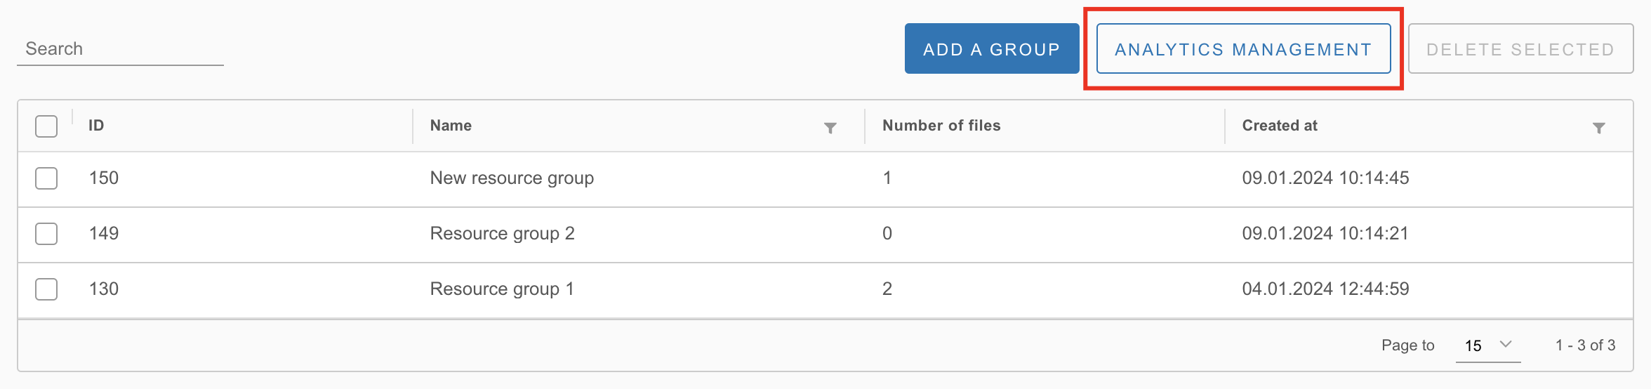Check the box for row ID 150
The image size is (1651, 389).
pos(46,178)
